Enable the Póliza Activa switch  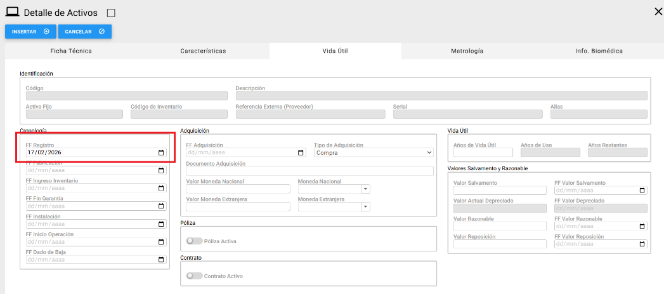(195, 241)
